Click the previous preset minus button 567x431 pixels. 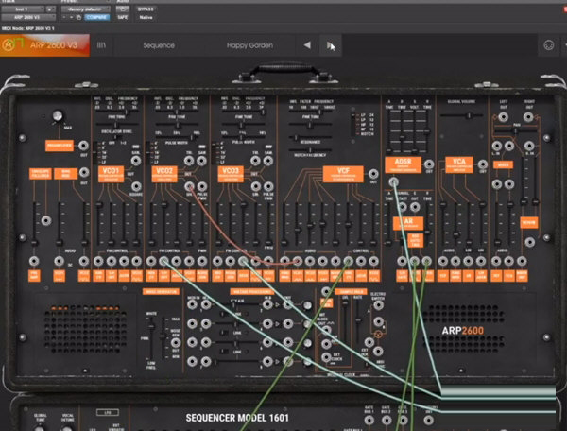pos(64,17)
